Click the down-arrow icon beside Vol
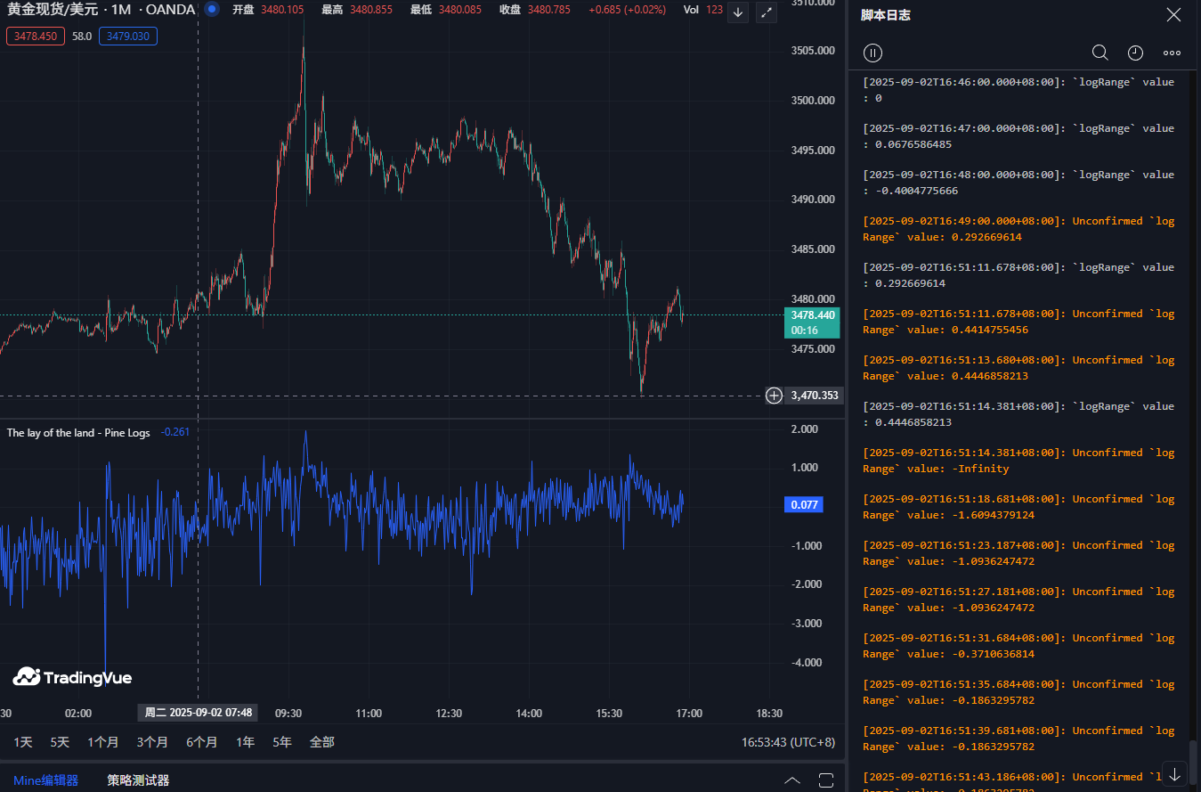 tap(737, 12)
